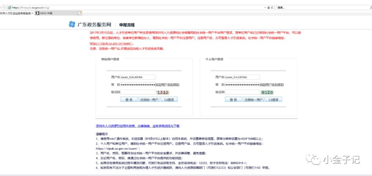372x176 pixels.
Task: Click tip 6 about reporting fraud 110
Action: (183, 168)
